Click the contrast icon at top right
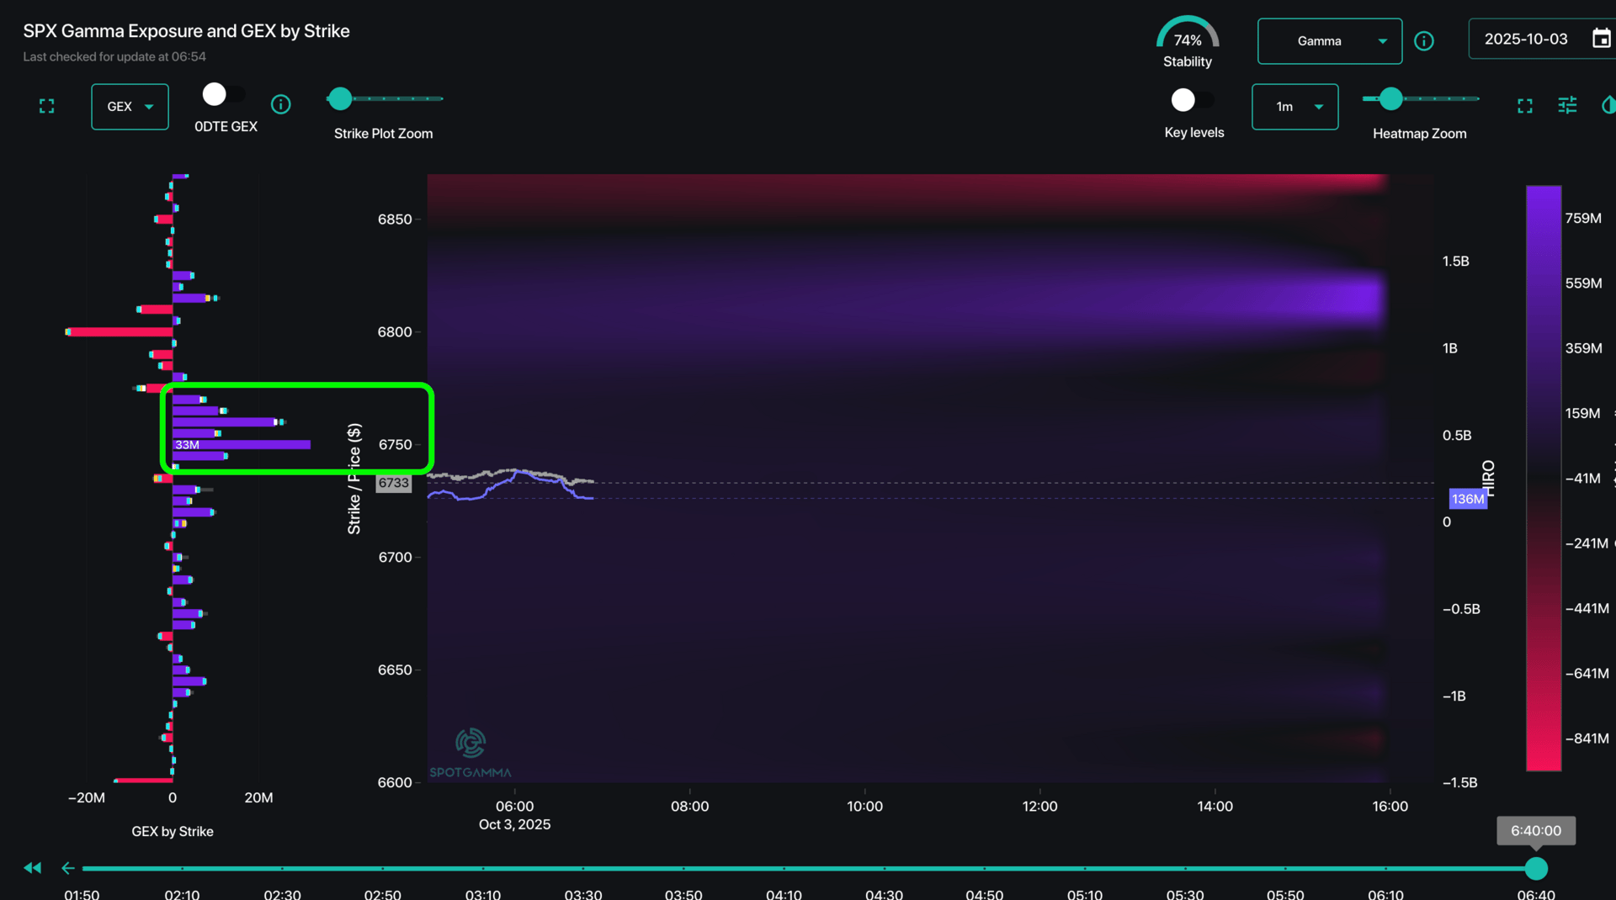Image resolution: width=1616 pixels, height=900 pixels. pyautogui.click(x=1608, y=105)
